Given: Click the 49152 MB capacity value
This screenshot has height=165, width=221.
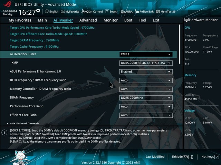Looking at the screenshot, I should click(x=190, y=99).
